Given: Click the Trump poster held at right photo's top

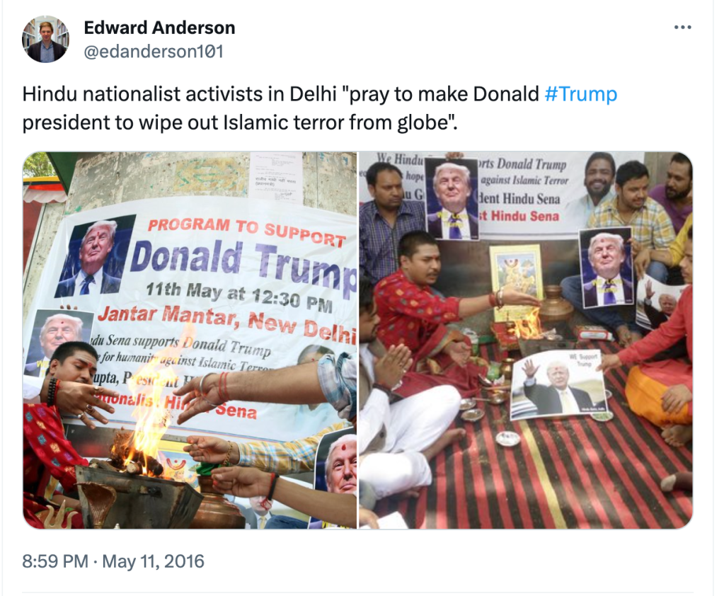Looking at the screenshot, I should (452, 198).
